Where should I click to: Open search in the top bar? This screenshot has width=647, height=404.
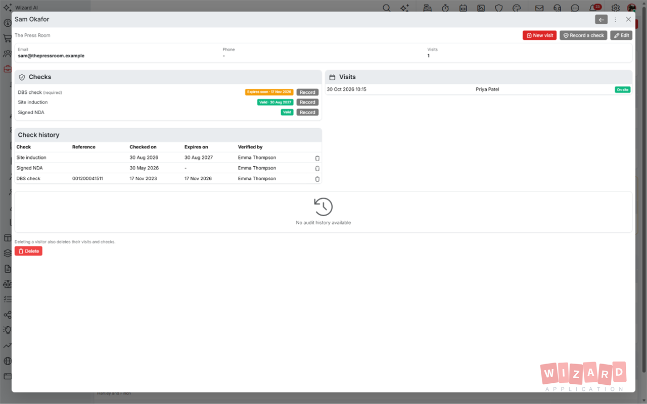coord(386,8)
